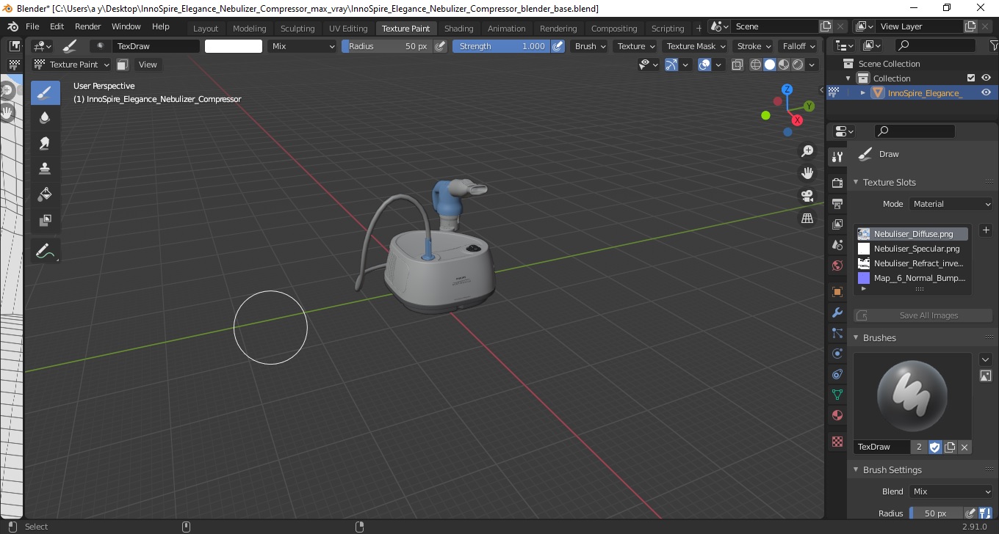This screenshot has width=999, height=534.
Task: Open Stroke popover
Action: [x=753, y=46]
